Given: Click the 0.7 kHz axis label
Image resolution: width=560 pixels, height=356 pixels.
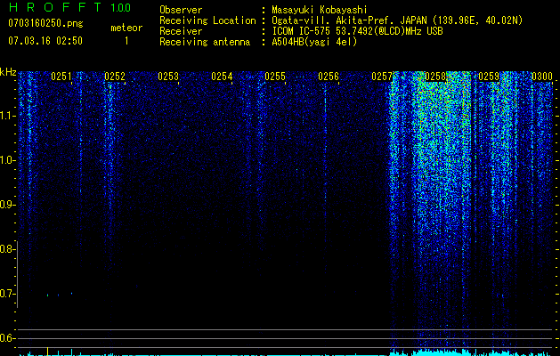Looking at the screenshot, I should 8,294.
